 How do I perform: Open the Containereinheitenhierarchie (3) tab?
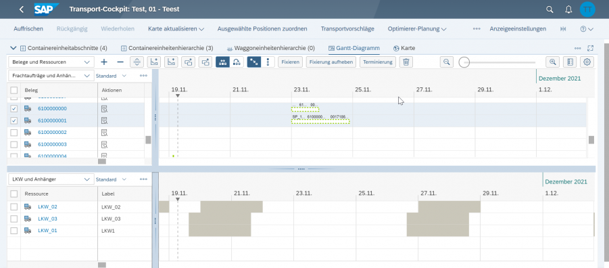[167, 48]
